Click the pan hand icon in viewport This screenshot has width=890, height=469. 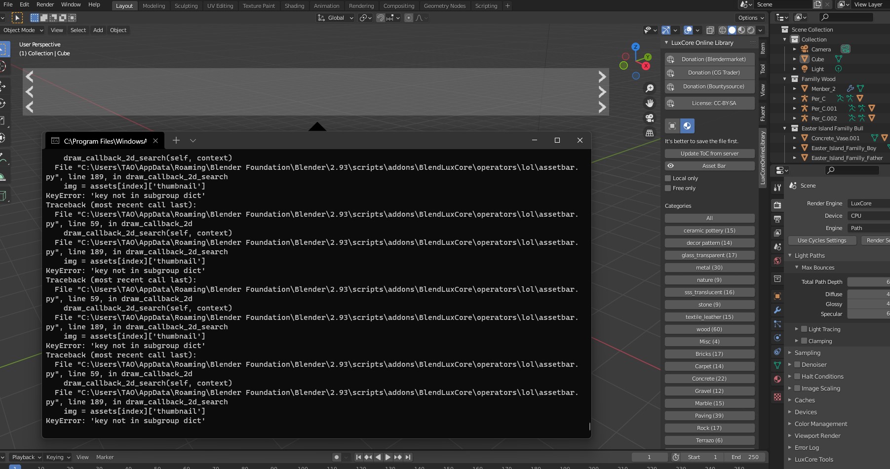tap(650, 103)
